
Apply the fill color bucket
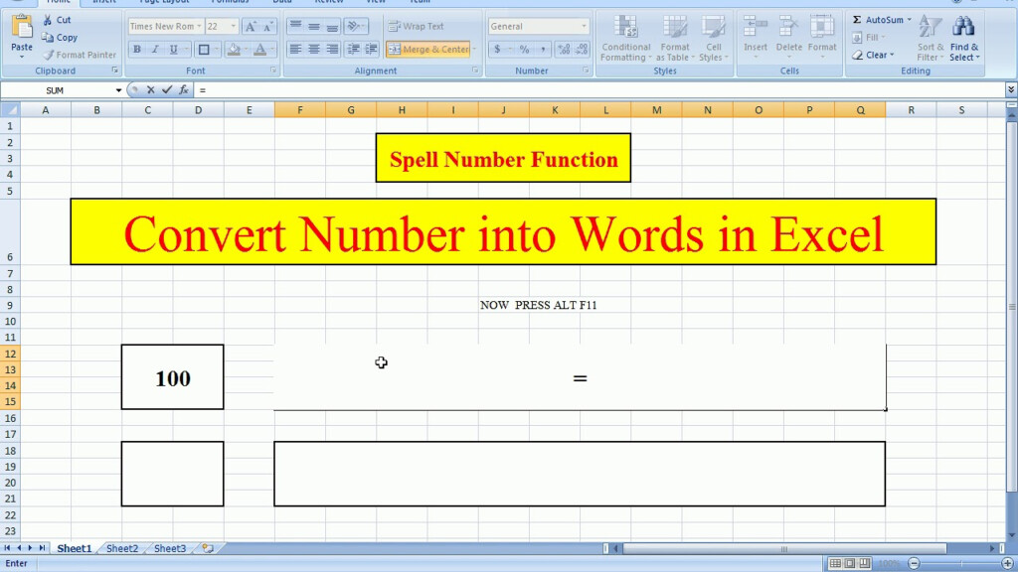(x=234, y=50)
